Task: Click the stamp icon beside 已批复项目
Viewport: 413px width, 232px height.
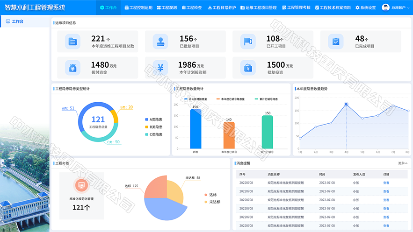Action: 160,42
